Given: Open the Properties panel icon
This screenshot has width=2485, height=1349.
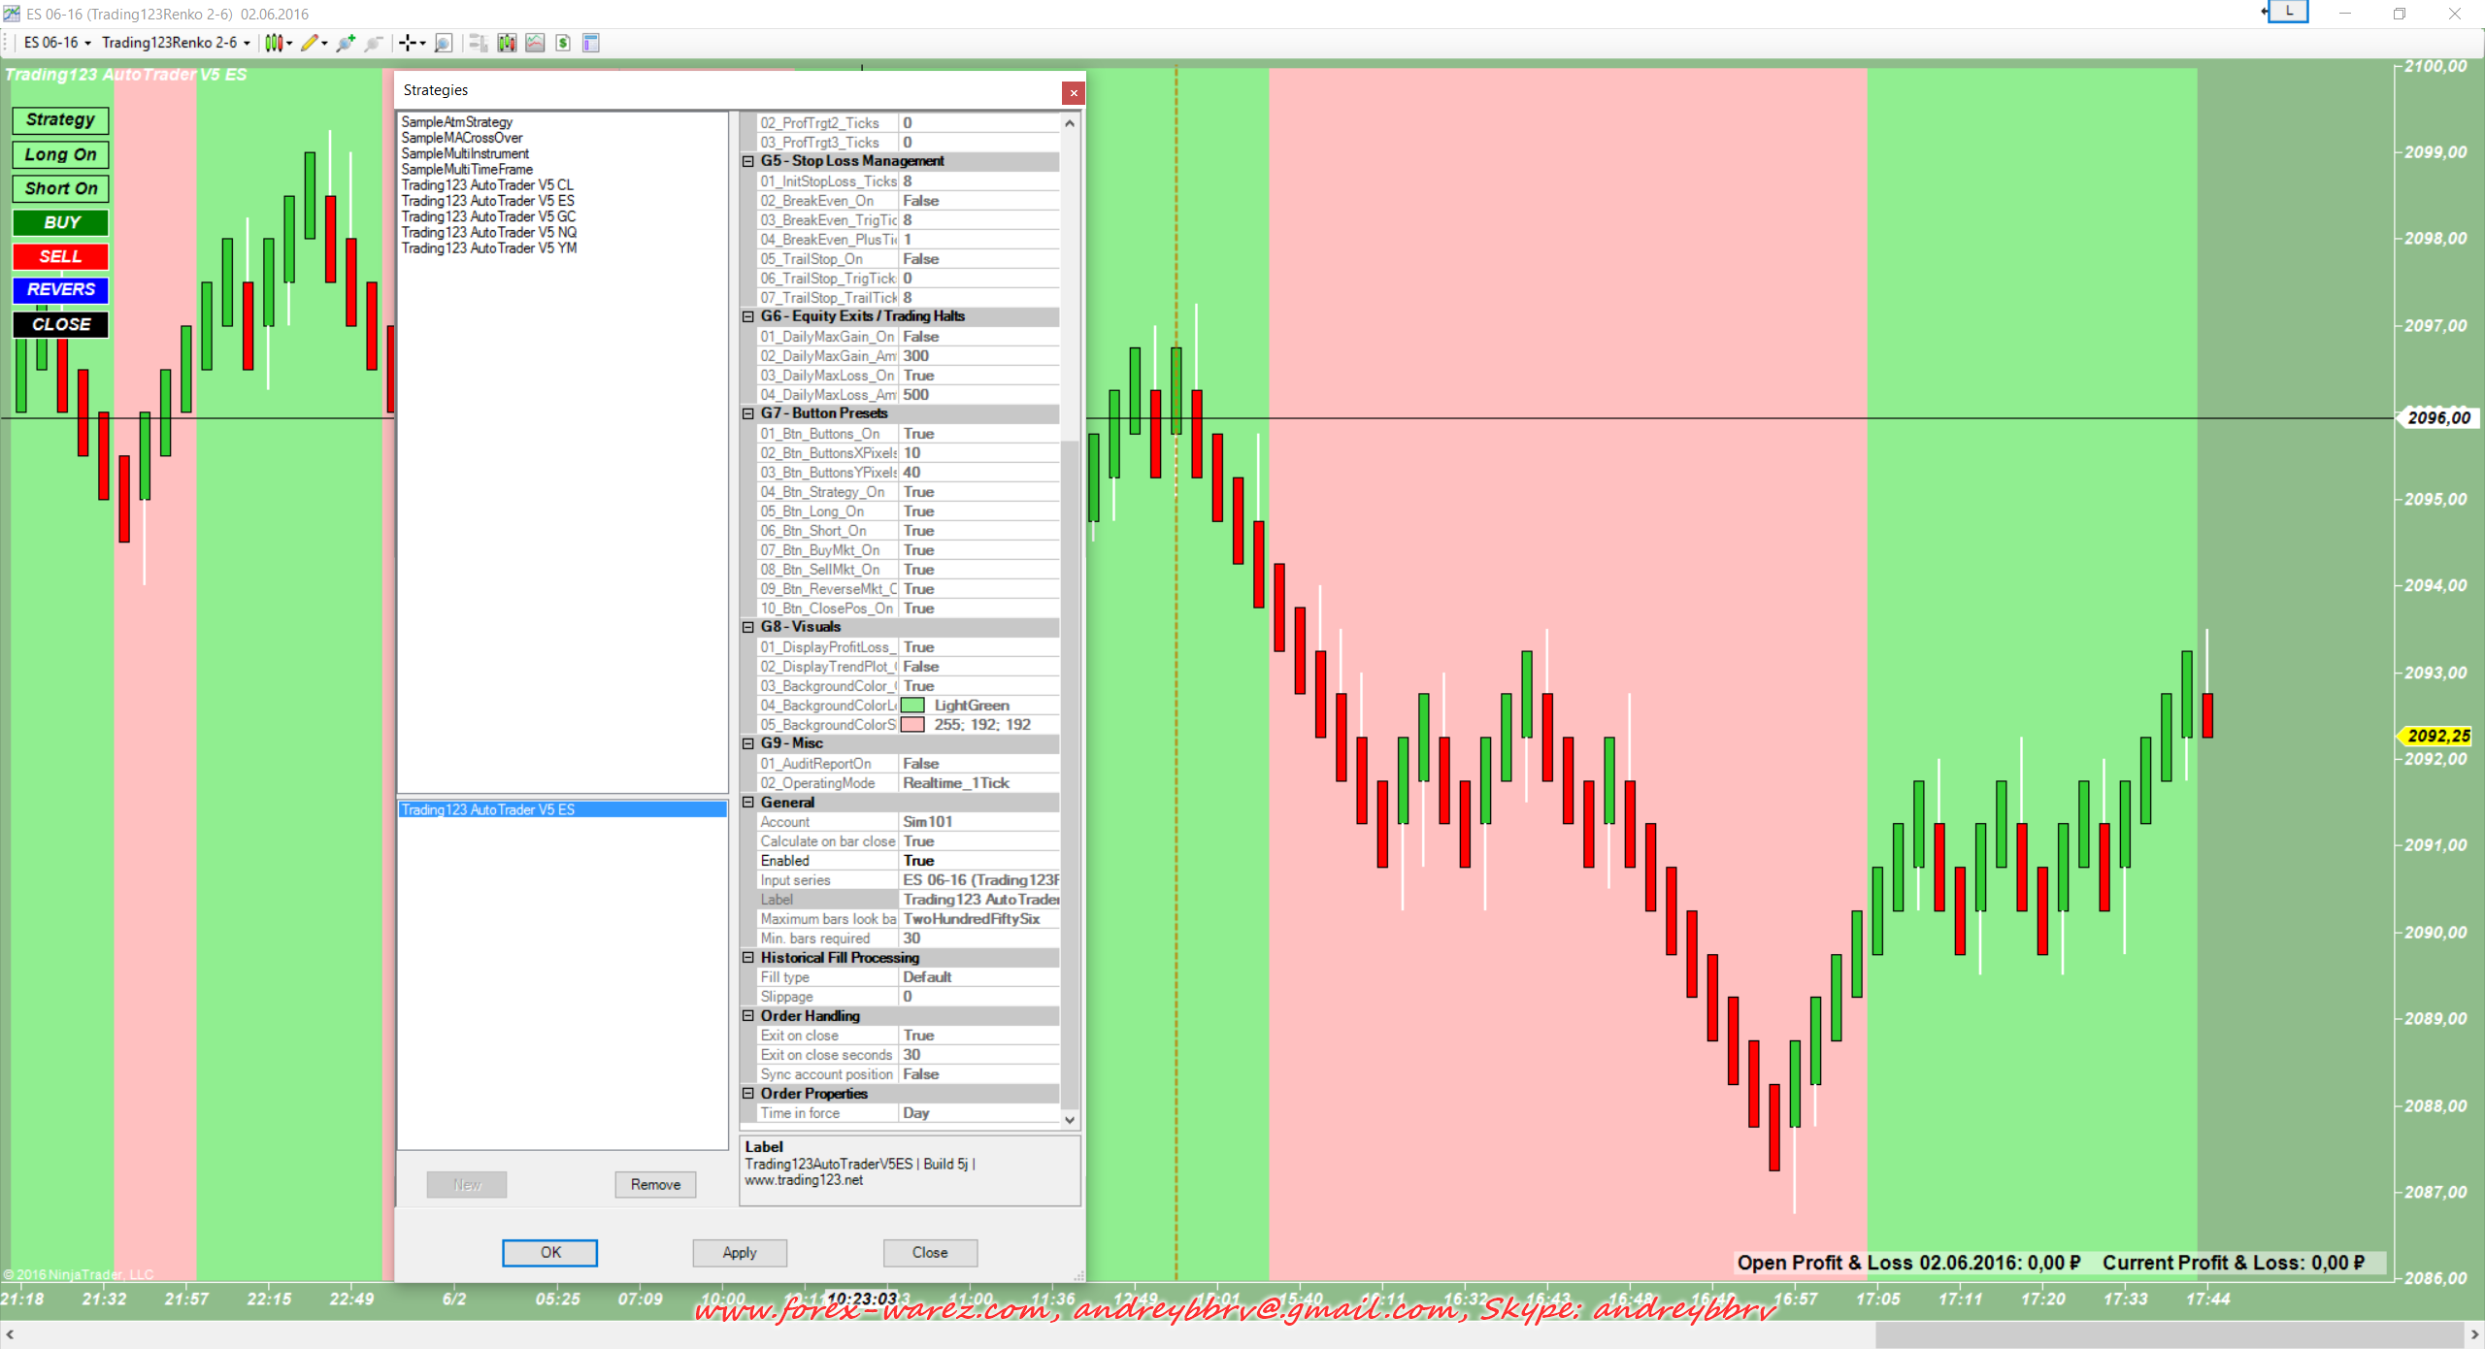Looking at the screenshot, I should [x=591, y=43].
